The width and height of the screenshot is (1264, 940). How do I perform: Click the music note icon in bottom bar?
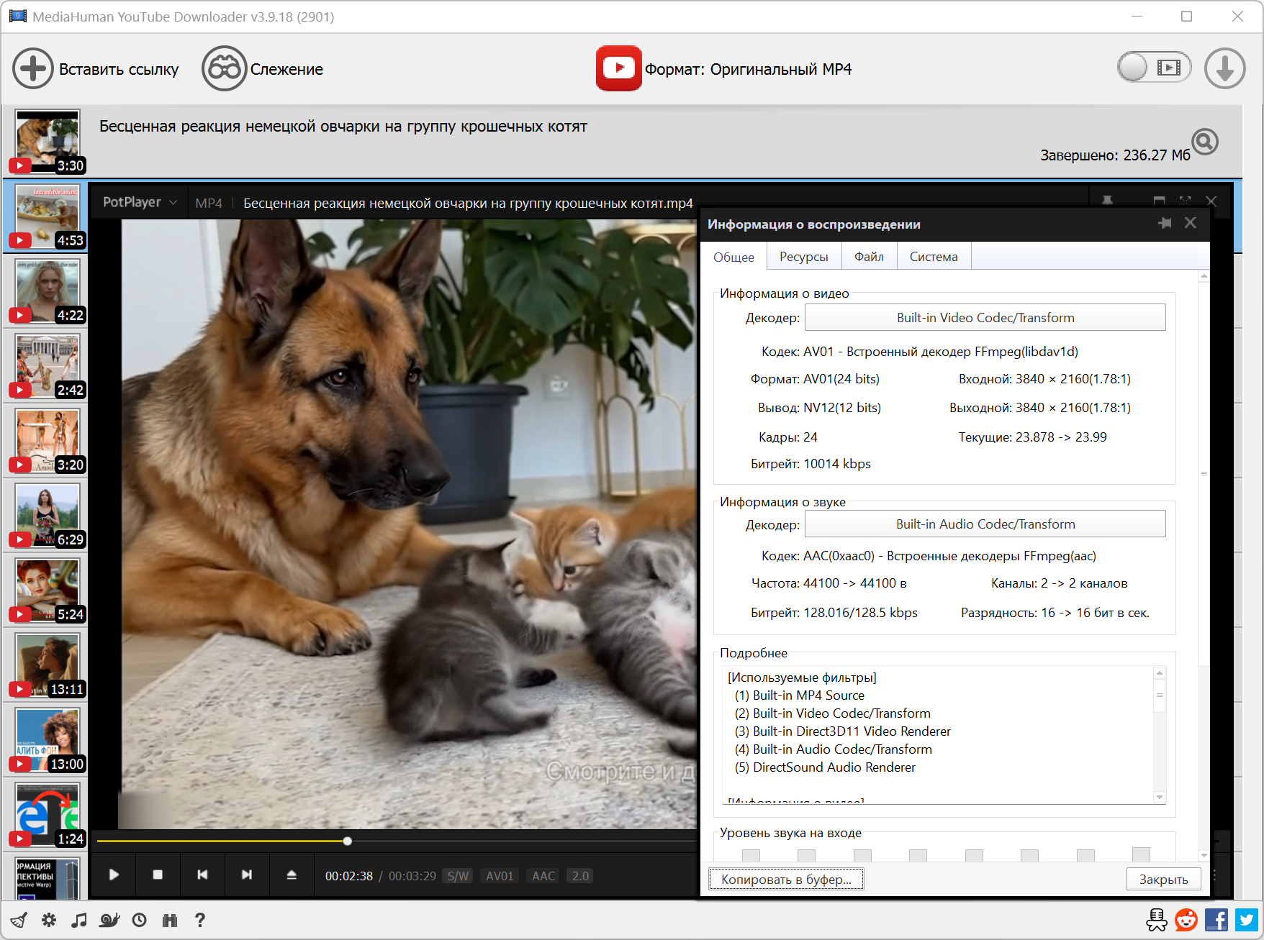click(79, 920)
